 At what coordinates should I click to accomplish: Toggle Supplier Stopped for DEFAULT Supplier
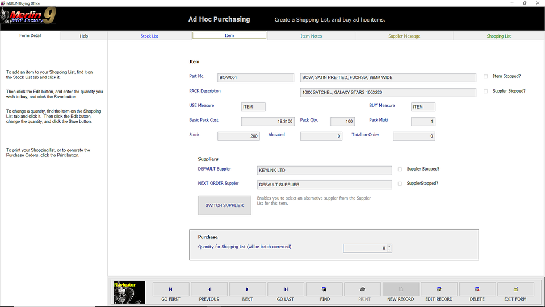[x=400, y=169]
